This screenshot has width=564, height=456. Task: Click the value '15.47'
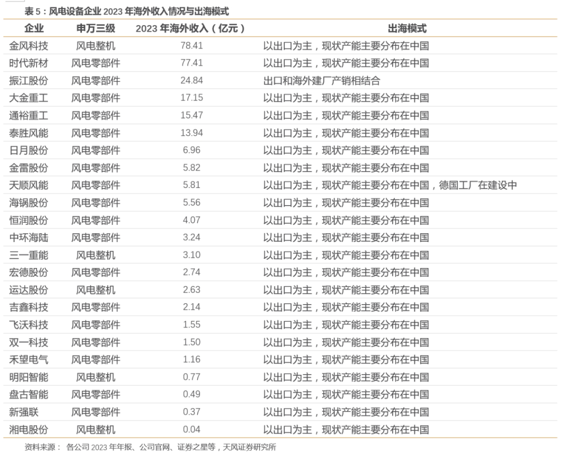coord(192,115)
